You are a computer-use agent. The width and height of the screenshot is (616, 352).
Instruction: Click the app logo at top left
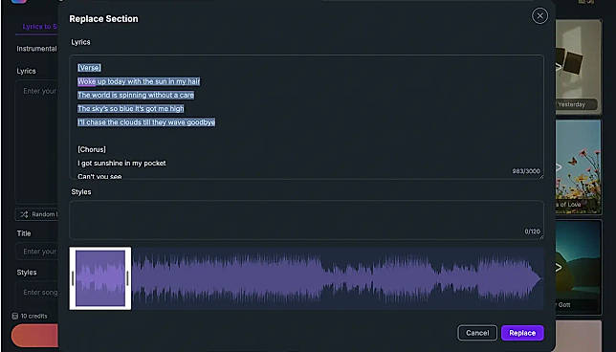[x=19, y=1]
